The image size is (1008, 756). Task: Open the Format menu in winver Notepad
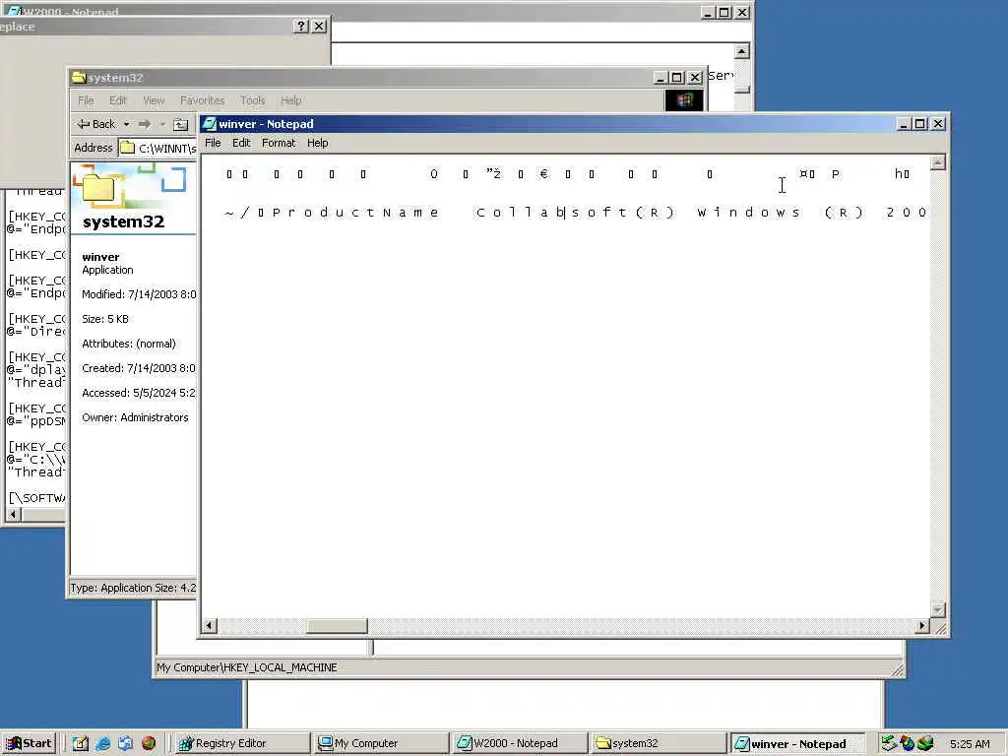279,143
